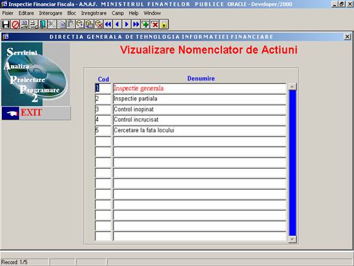This screenshot has height=266, width=354.
Task: Click the Print toolbar icon
Action: 25,25
